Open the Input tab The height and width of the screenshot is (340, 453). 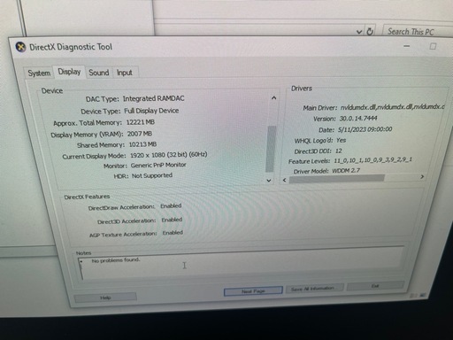pyautogui.click(x=124, y=73)
